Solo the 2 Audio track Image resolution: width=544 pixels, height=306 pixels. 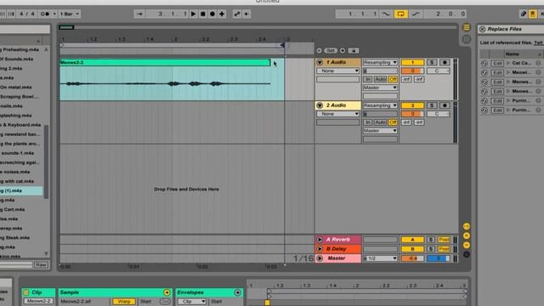point(432,105)
